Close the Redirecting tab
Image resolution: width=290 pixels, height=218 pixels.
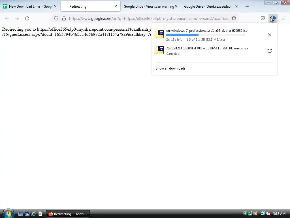click(116, 6)
